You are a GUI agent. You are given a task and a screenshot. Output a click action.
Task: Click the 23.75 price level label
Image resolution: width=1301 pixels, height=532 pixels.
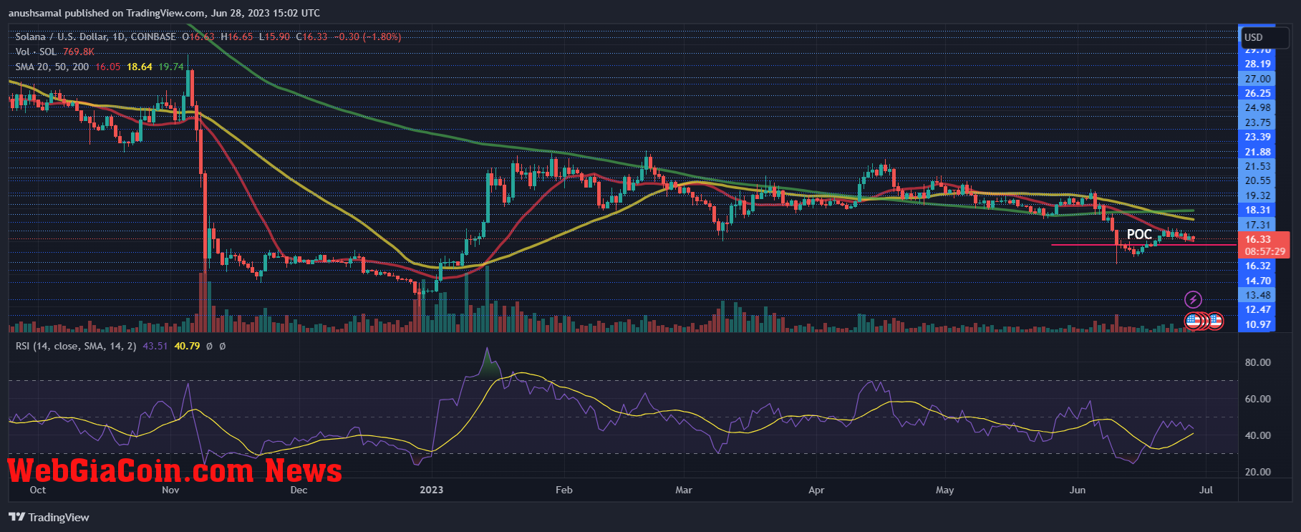point(1258,122)
